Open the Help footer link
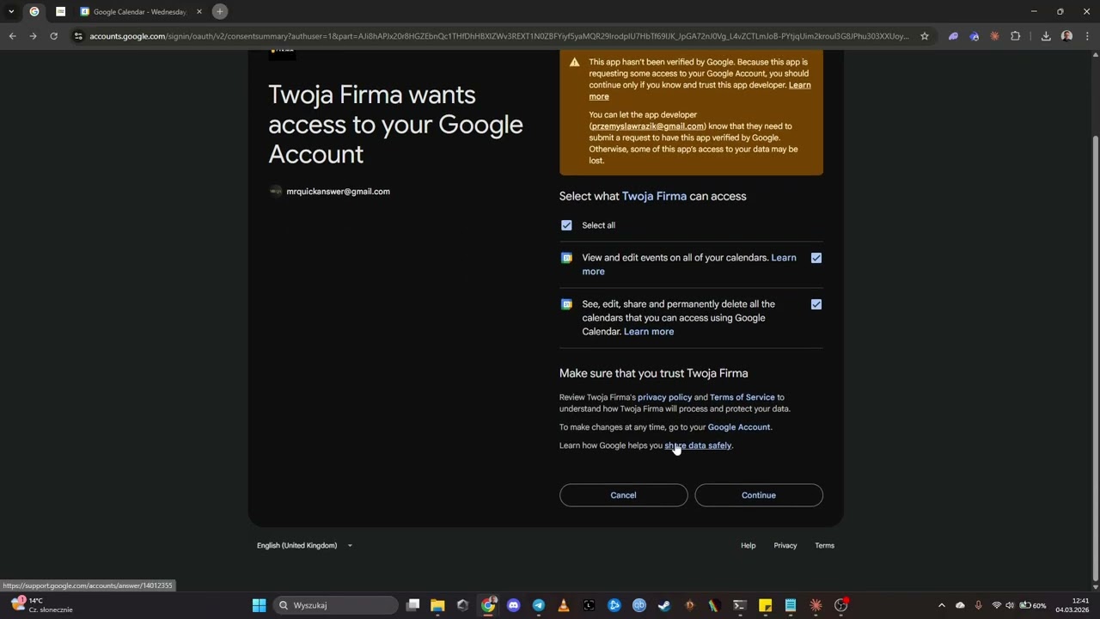Screen dimensions: 1100x619 (x=749, y=545)
